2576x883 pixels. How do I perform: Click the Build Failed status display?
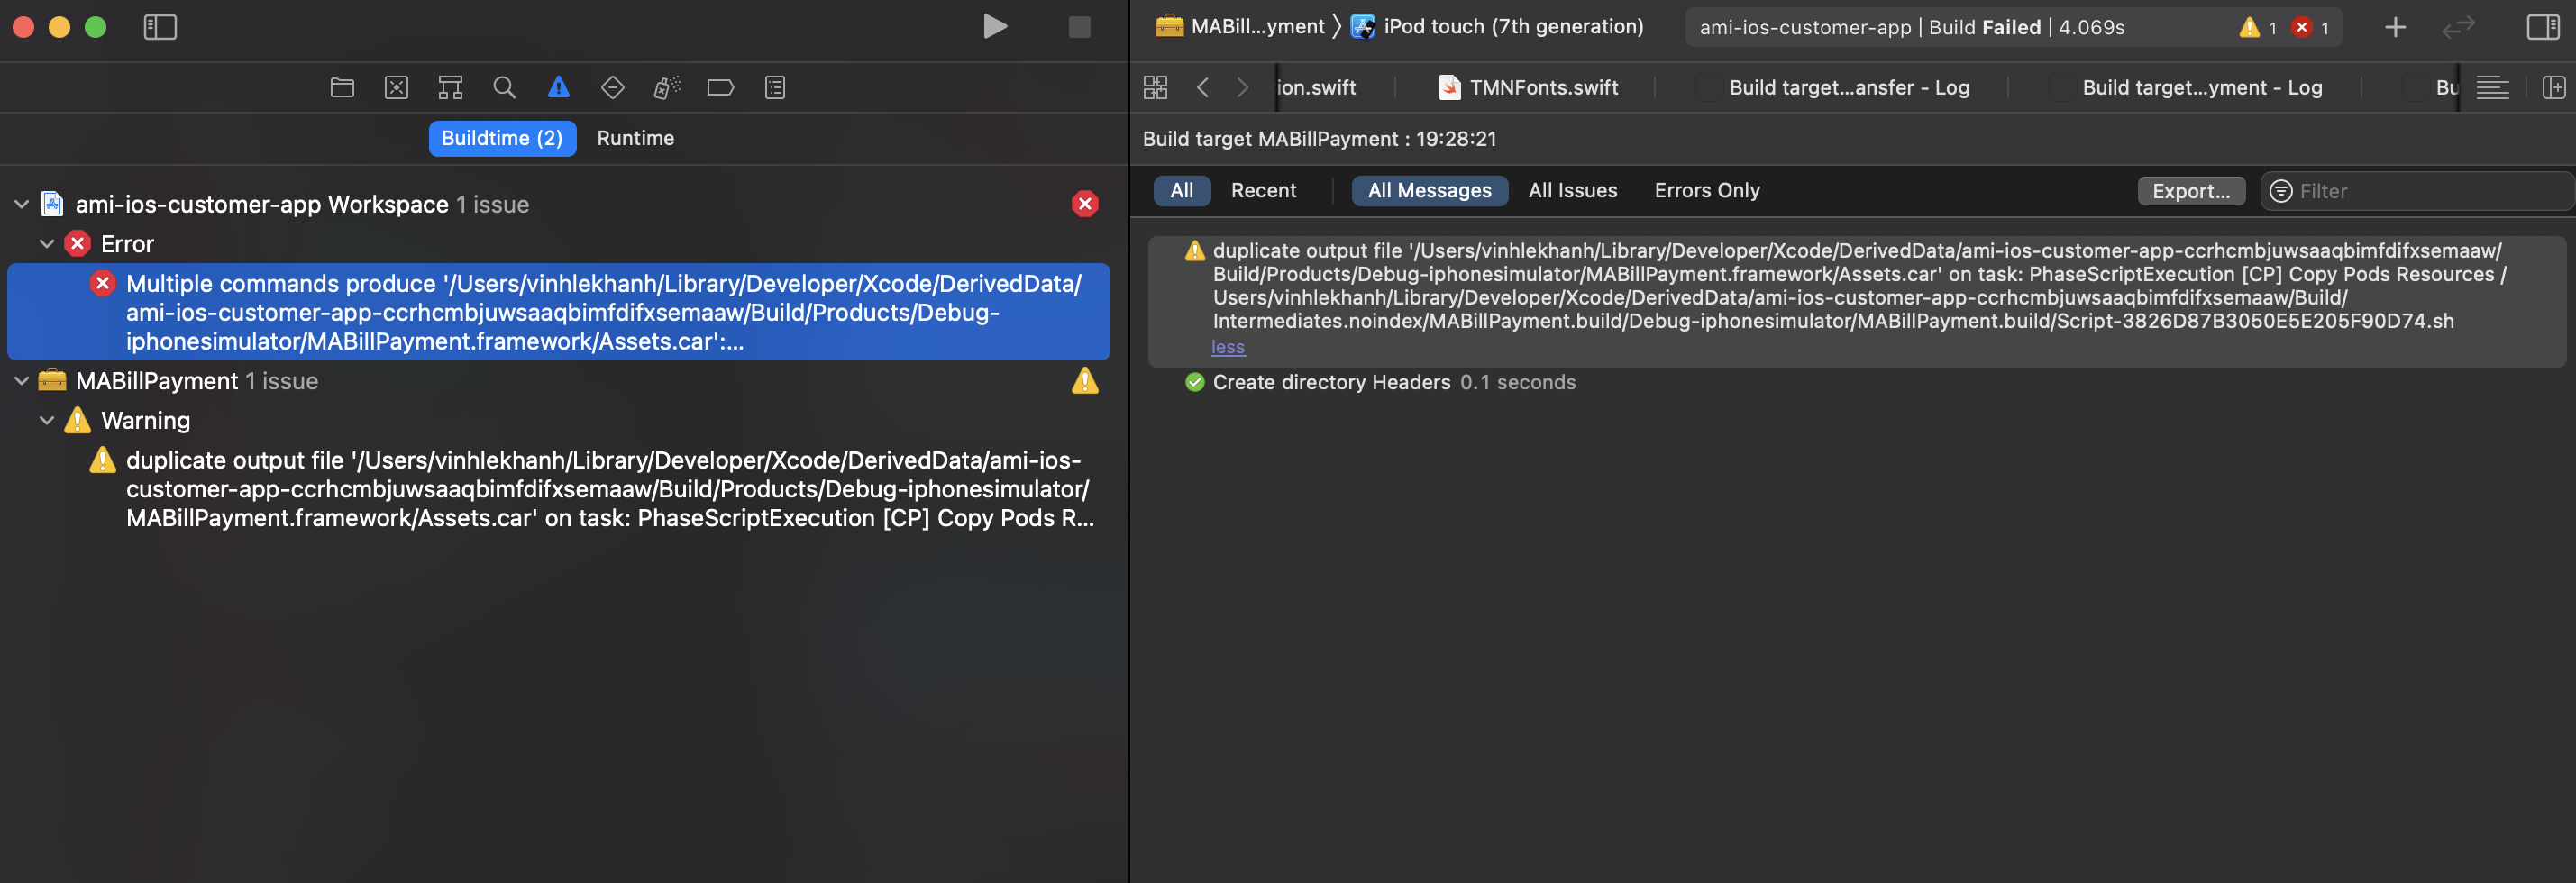coord(2010,27)
